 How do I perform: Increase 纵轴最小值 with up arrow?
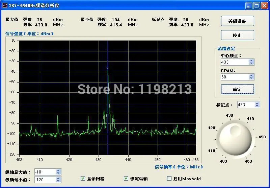[x=58, y=178]
